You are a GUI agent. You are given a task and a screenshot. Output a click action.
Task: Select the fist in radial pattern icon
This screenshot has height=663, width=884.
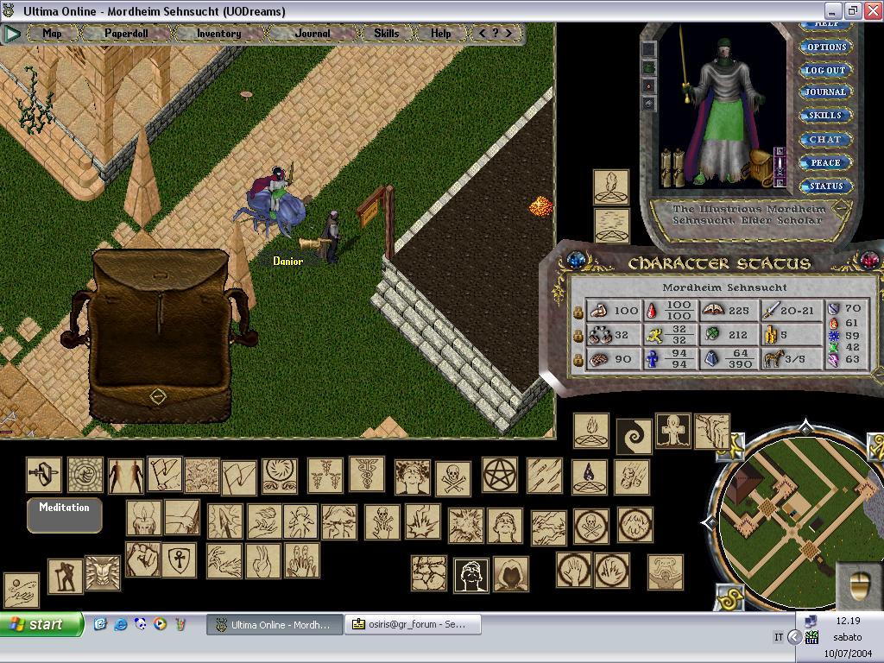pyautogui.click(x=85, y=475)
